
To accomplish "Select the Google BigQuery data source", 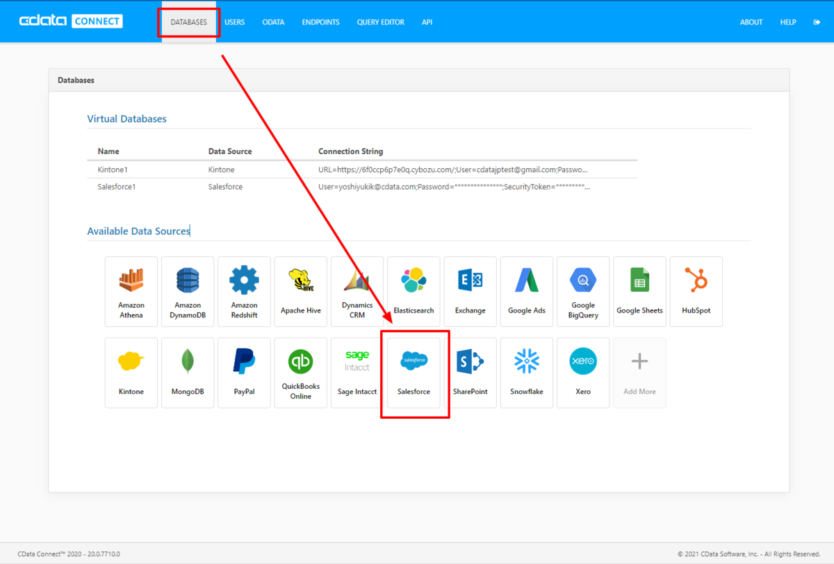I will [x=583, y=292].
